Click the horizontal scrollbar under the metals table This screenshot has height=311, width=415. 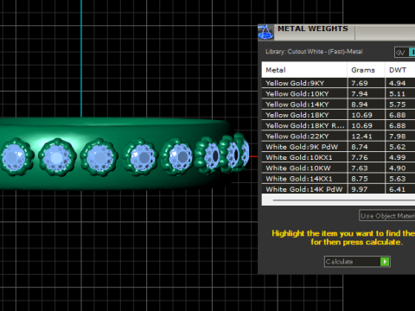[x=338, y=200]
